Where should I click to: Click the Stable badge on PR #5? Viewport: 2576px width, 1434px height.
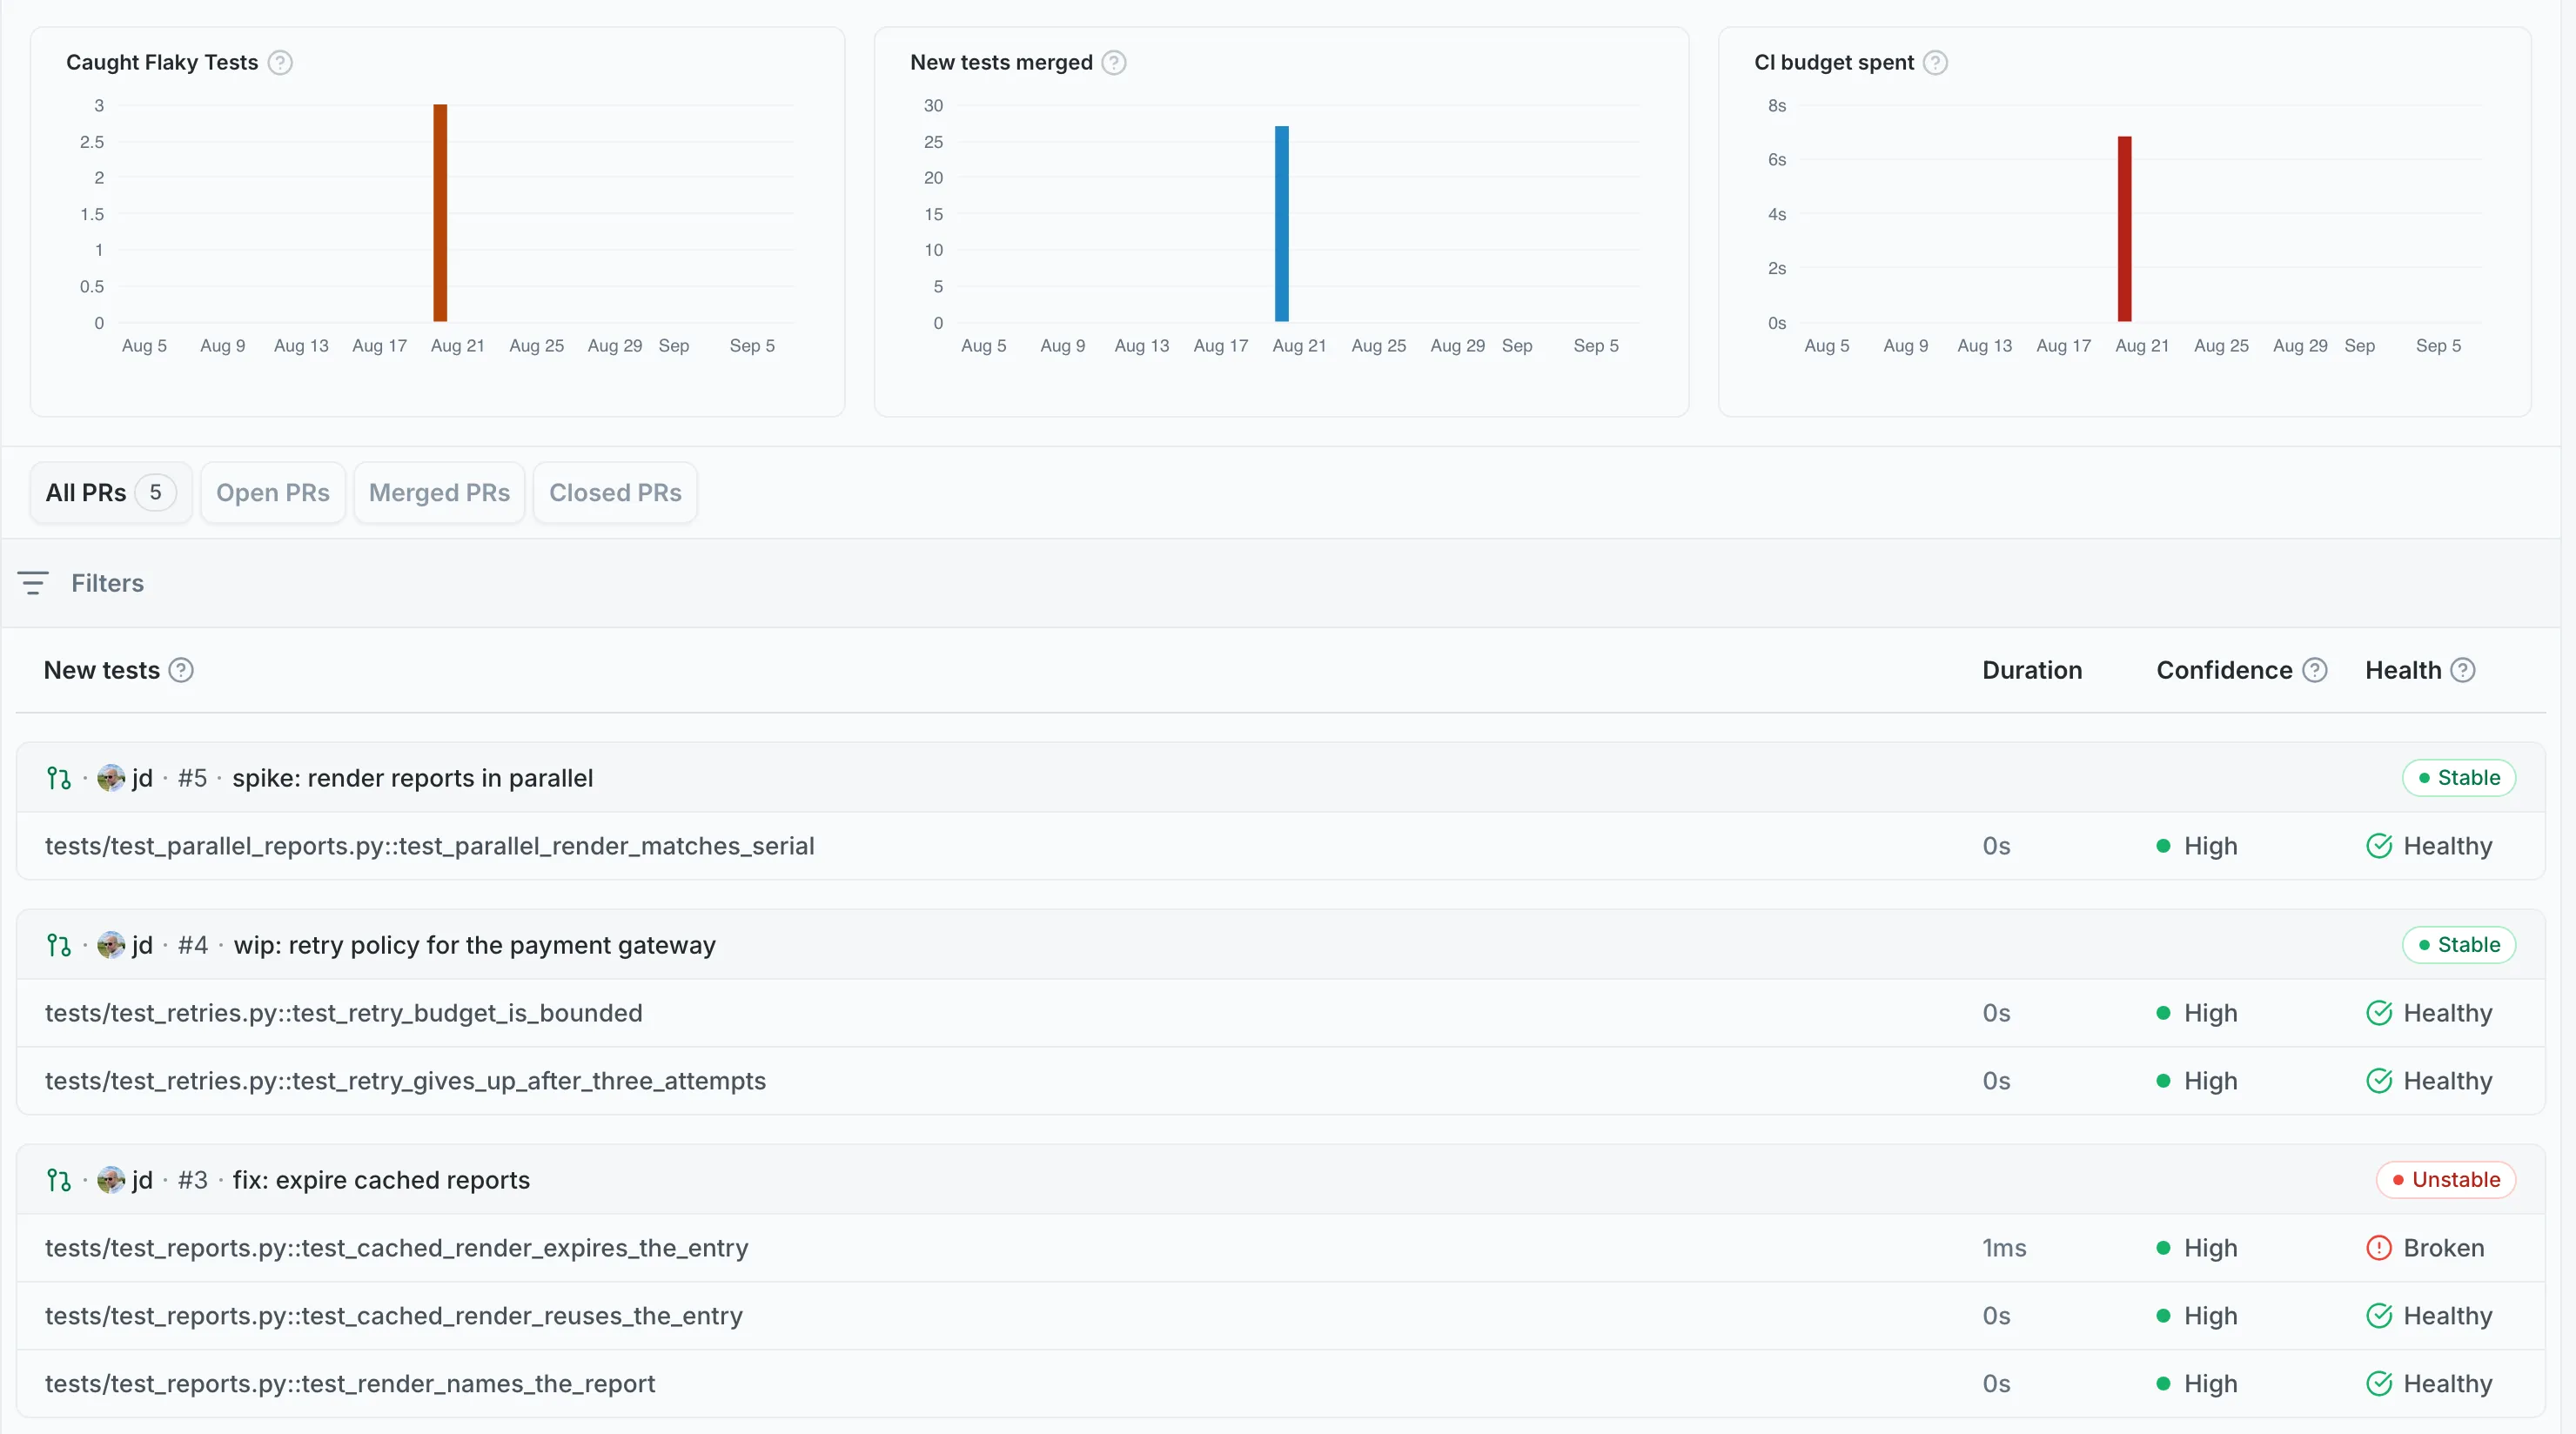2459,778
